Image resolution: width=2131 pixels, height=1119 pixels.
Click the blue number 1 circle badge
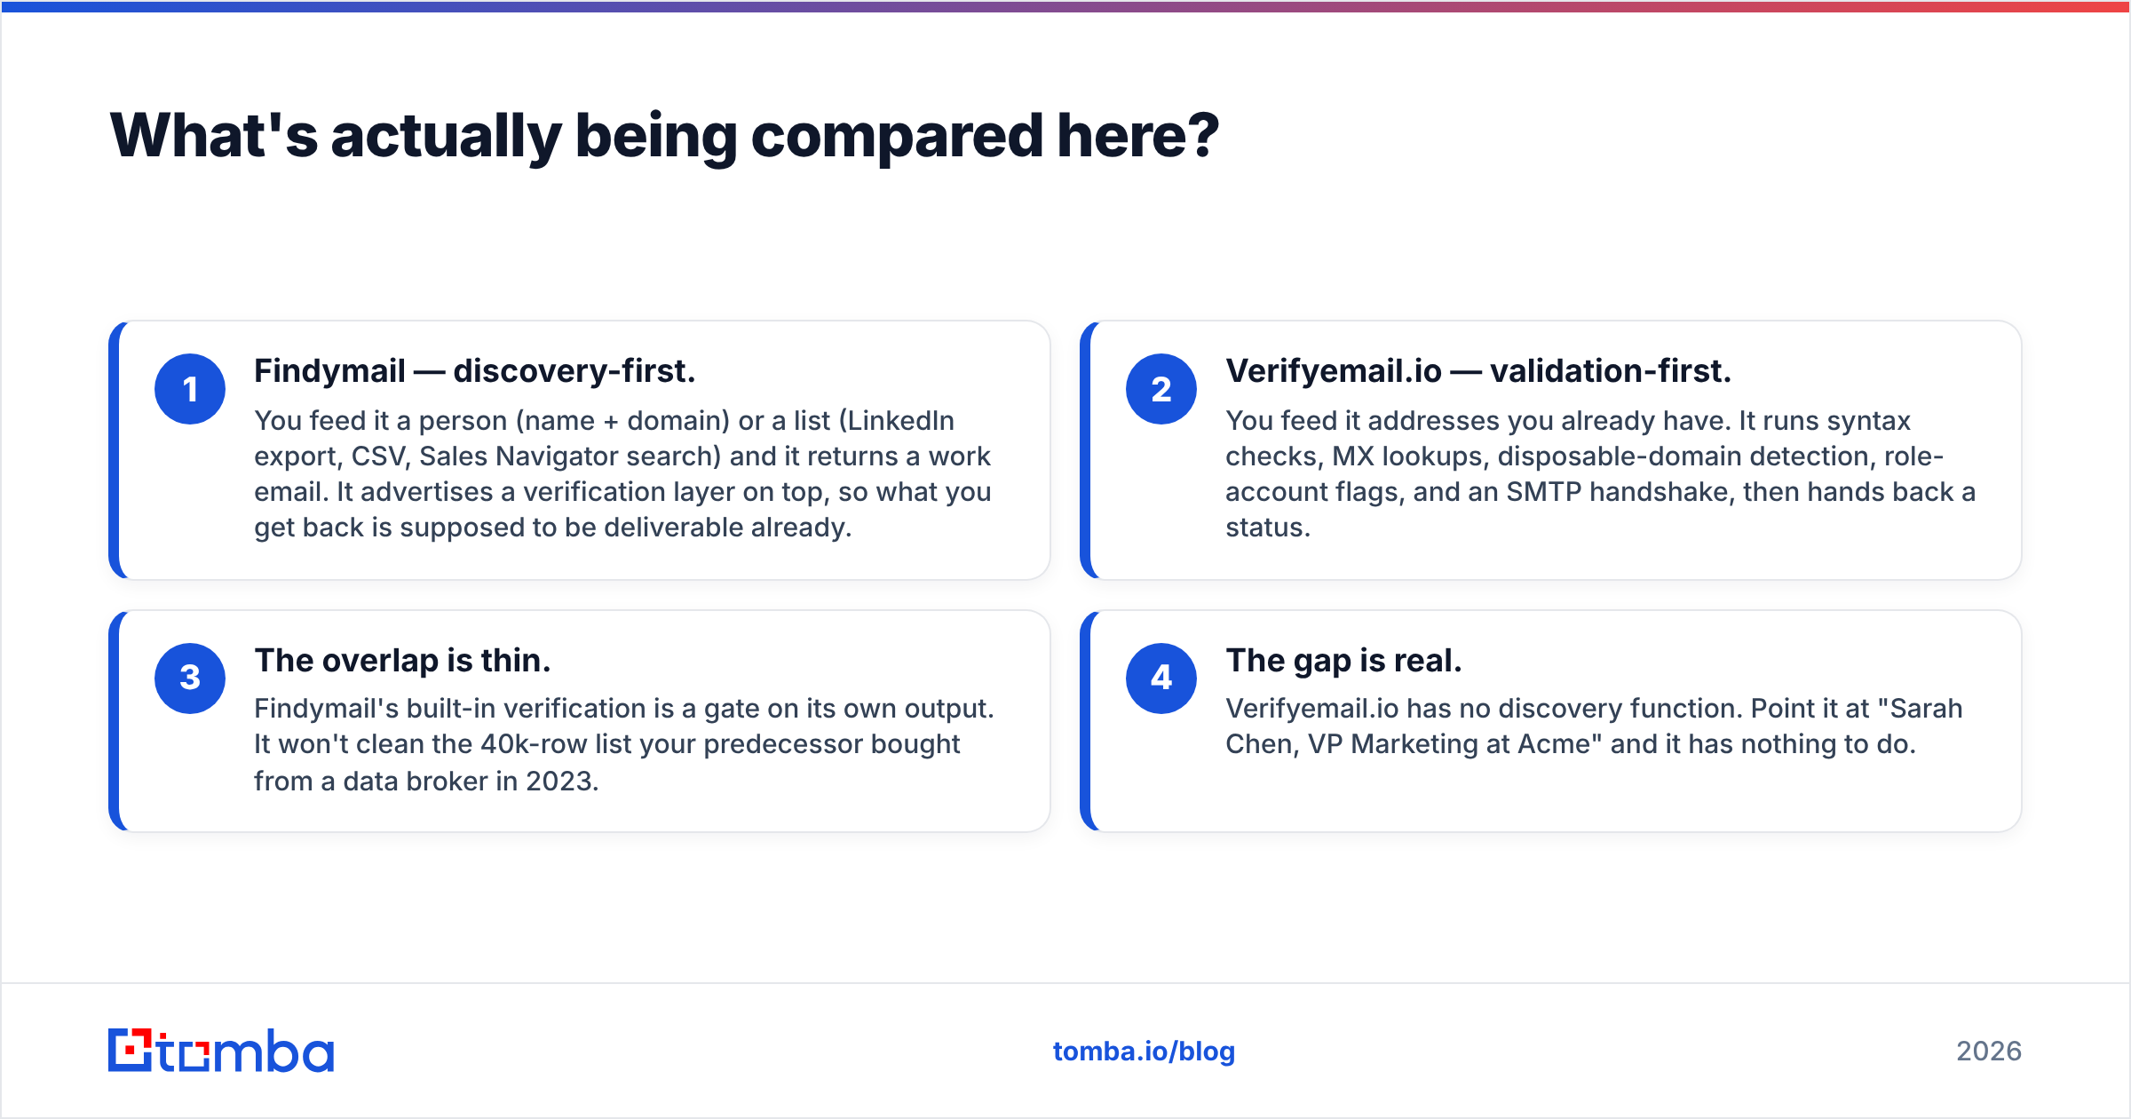point(190,389)
